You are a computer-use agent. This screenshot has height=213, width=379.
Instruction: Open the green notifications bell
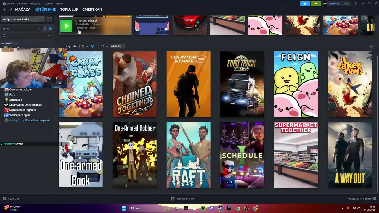[x=316, y=4]
